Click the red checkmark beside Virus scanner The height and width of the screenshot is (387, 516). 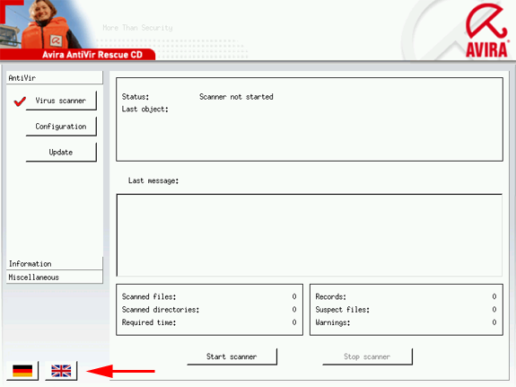point(20,101)
